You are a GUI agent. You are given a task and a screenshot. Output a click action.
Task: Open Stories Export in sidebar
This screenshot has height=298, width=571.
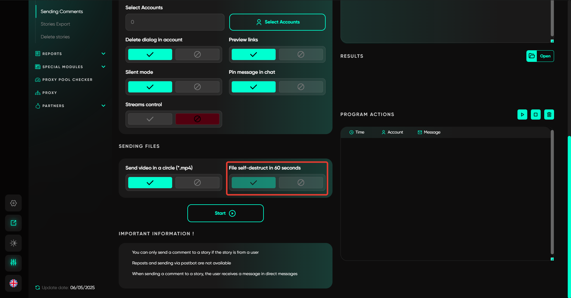[55, 24]
